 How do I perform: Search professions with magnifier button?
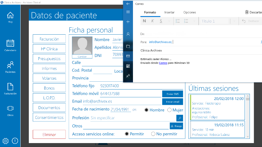point(179,118)
